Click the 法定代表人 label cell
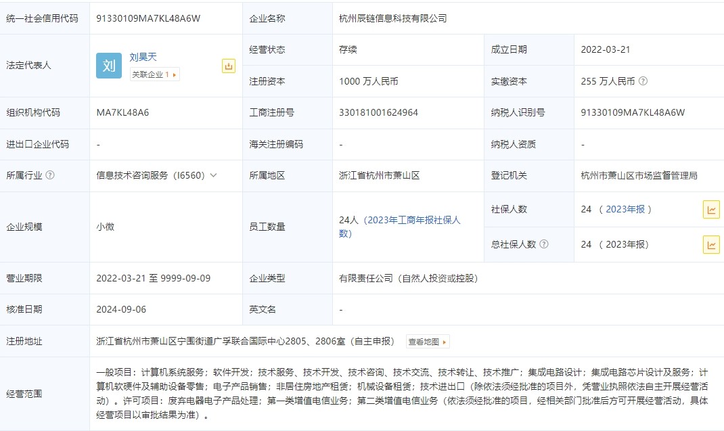Viewport: 724px width, 431px height. coord(45,66)
